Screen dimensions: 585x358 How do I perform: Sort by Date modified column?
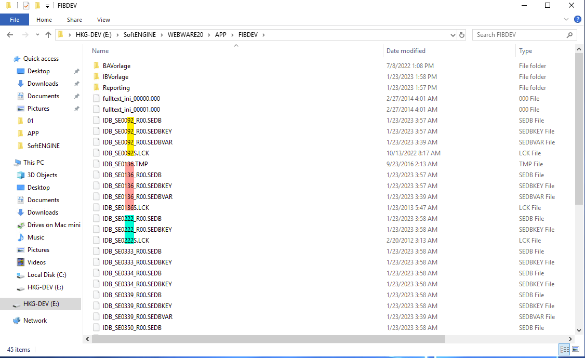tap(406, 51)
